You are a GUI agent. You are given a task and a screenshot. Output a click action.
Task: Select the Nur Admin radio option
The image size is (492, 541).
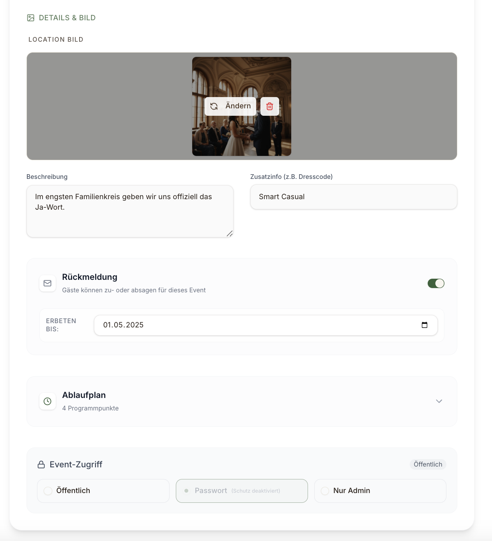[380, 491]
